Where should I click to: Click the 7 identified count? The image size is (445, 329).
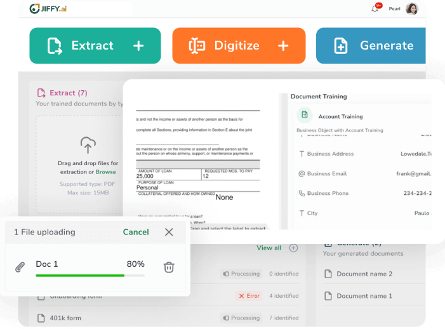point(284,318)
